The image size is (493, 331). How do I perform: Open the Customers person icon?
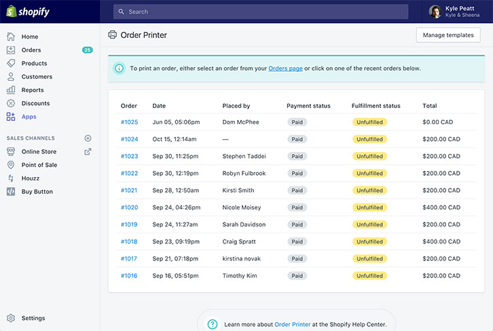[11, 77]
